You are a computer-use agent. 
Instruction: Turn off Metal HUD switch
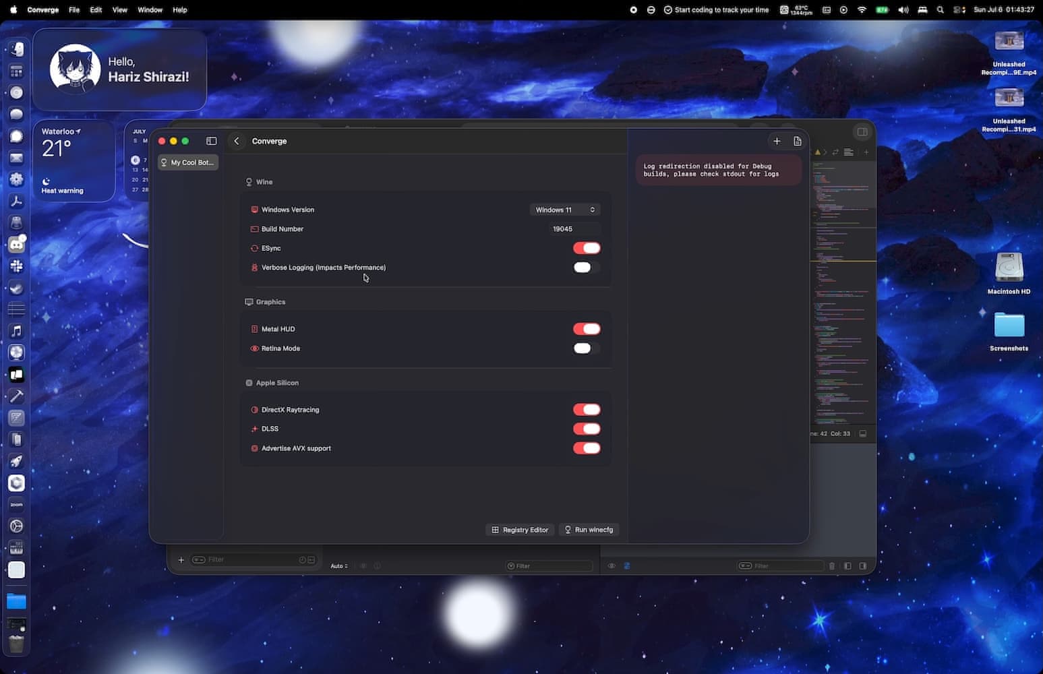pyautogui.click(x=587, y=329)
